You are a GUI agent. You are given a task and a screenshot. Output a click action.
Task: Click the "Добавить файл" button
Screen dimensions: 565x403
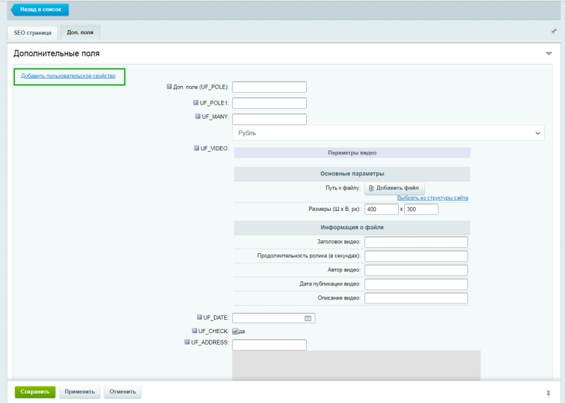point(394,188)
